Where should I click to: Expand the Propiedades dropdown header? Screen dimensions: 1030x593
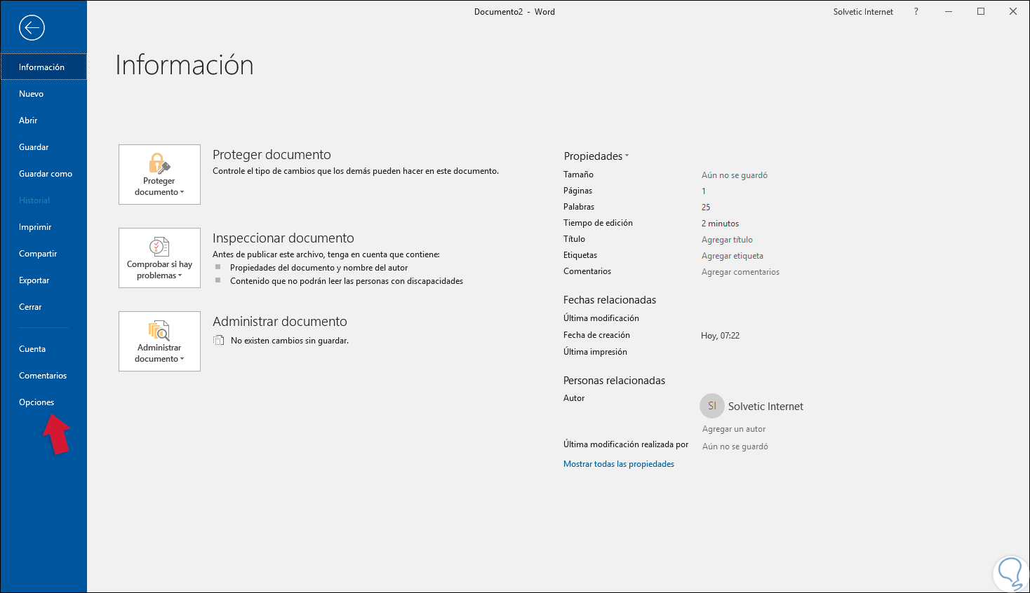tap(596, 156)
